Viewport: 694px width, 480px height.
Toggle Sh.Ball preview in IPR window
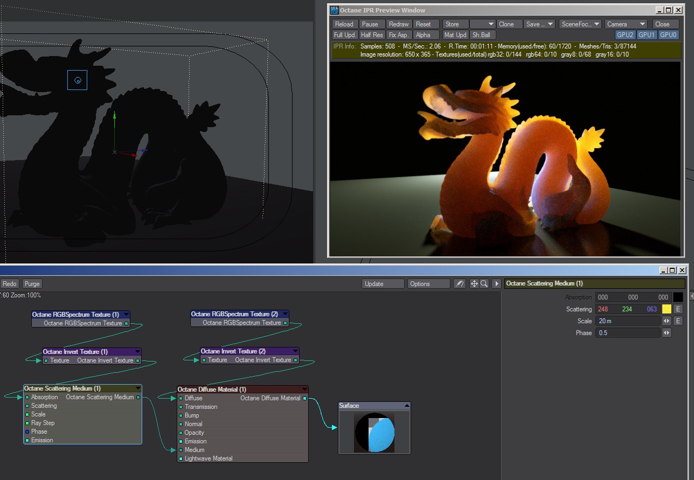tap(482, 35)
